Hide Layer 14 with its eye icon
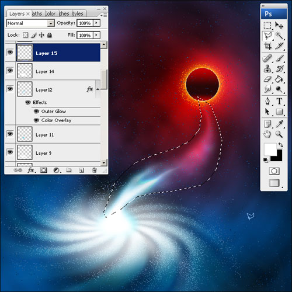 click(x=10, y=71)
